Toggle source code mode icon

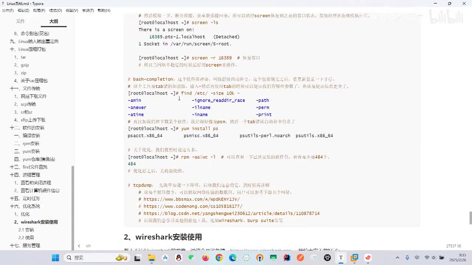(x=88, y=246)
